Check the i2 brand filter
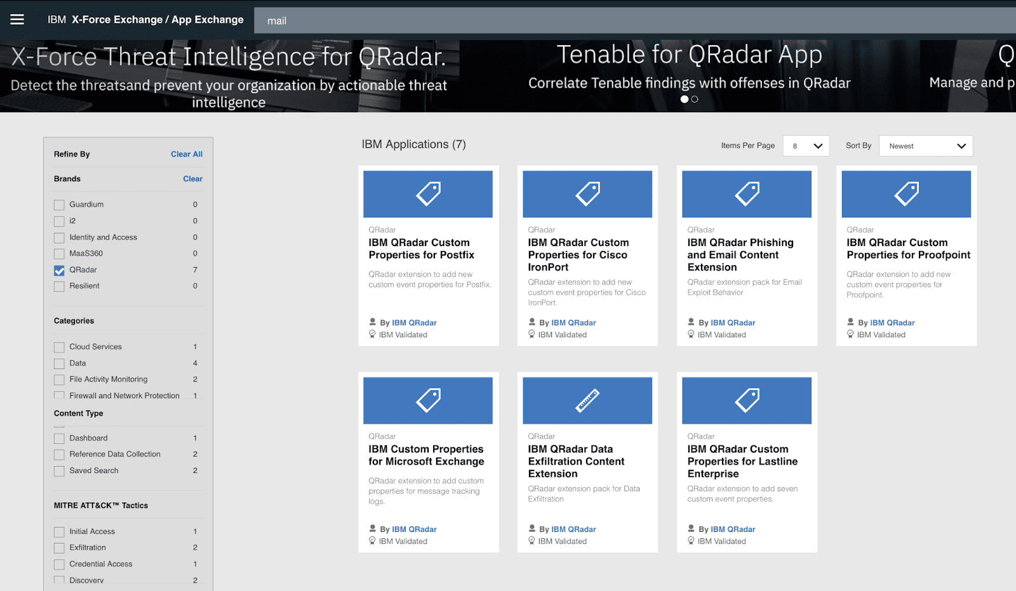 point(59,221)
